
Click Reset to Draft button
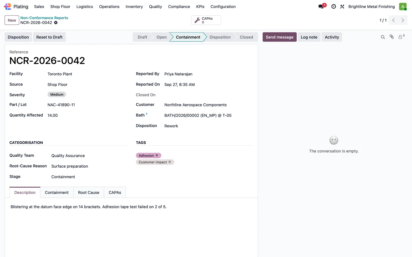click(49, 37)
